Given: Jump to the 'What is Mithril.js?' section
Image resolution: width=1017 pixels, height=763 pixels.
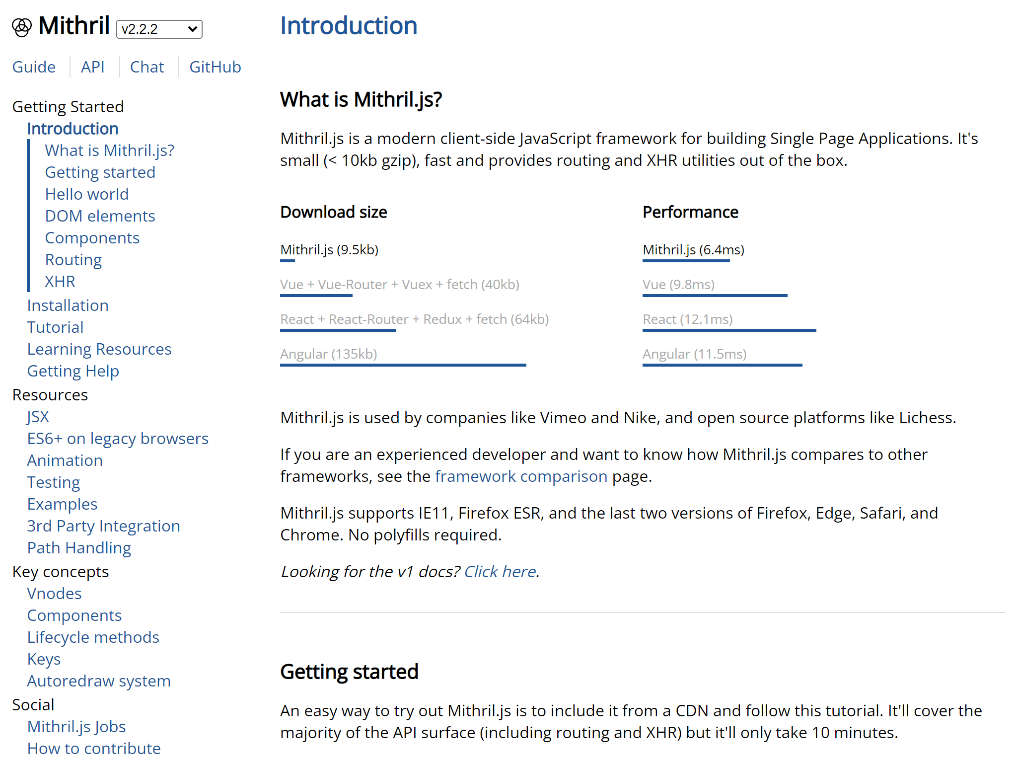Looking at the screenshot, I should pos(109,150).
